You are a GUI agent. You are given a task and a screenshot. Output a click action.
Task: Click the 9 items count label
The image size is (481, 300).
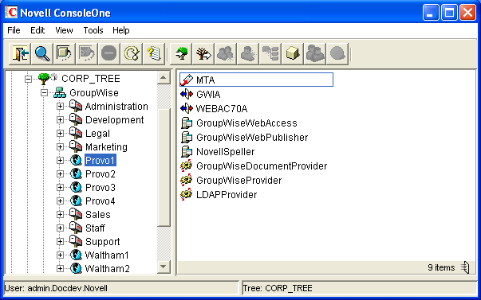click(441, 267)
